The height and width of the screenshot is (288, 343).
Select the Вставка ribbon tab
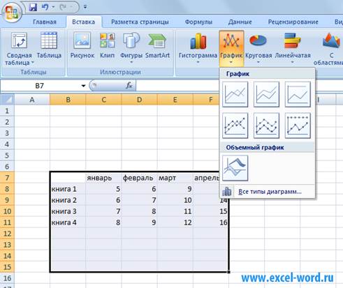coord(83,22)
